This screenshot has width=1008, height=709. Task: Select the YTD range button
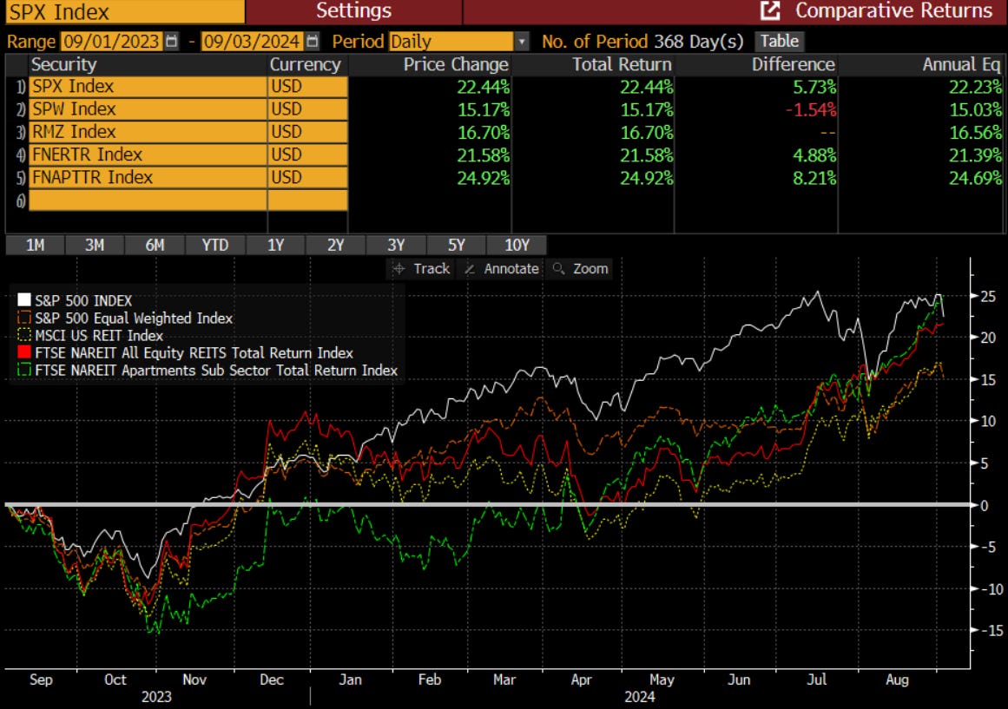[x=214, y=246]
